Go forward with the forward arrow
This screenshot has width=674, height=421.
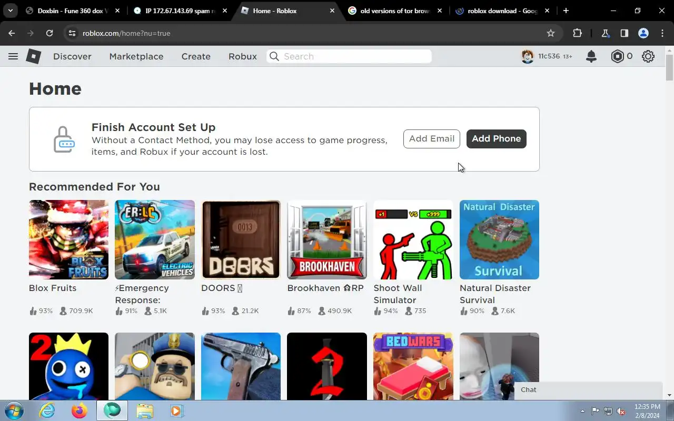click(x=31, y=33)
